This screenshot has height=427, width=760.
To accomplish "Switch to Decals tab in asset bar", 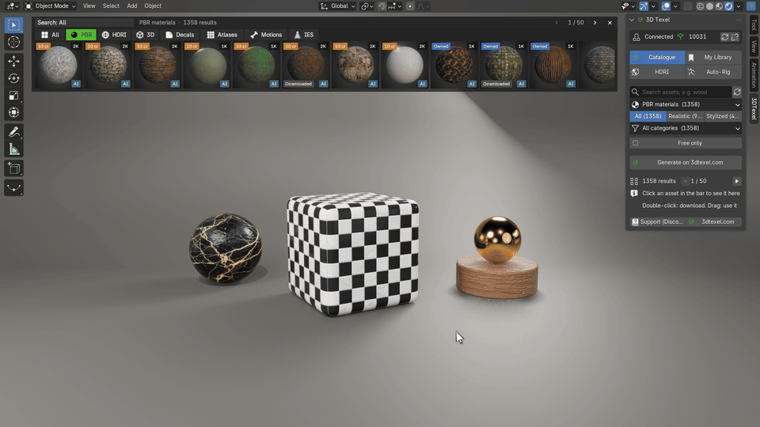I will [x=180, y=35].
